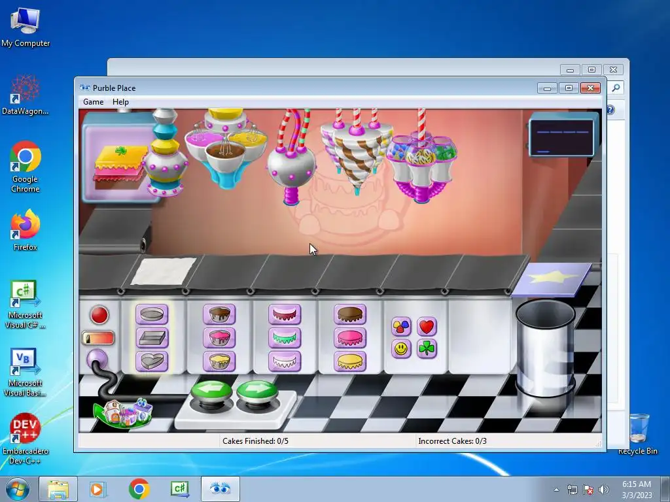Add the smiley face decoration
Image resolution: width=670 pixels, height=502 pixels.
(401, 349)
